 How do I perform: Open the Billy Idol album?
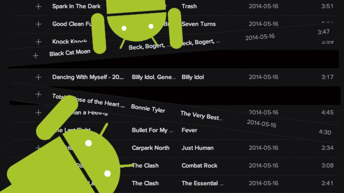(x=192, y=77)
